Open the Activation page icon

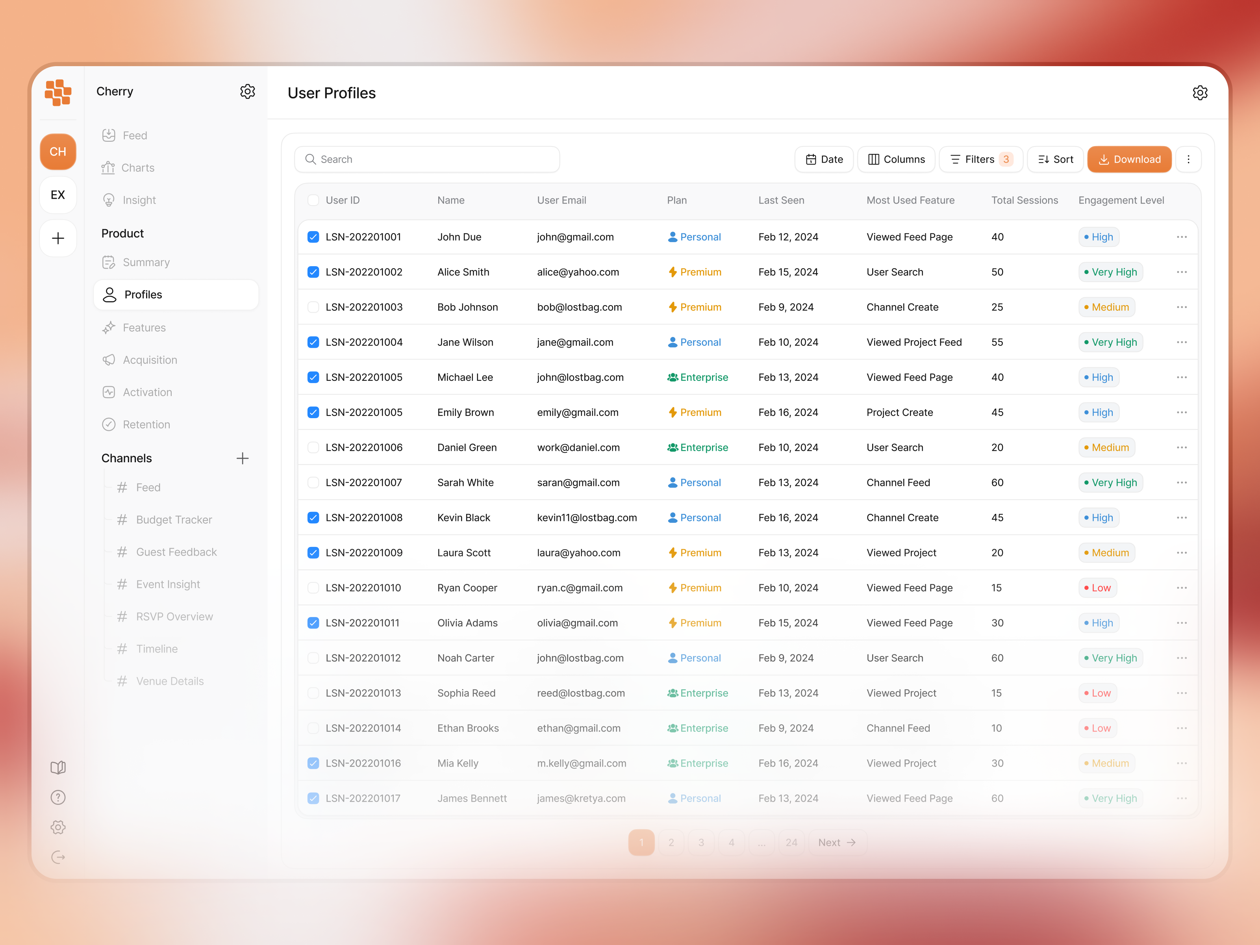[x=109, y=392]
